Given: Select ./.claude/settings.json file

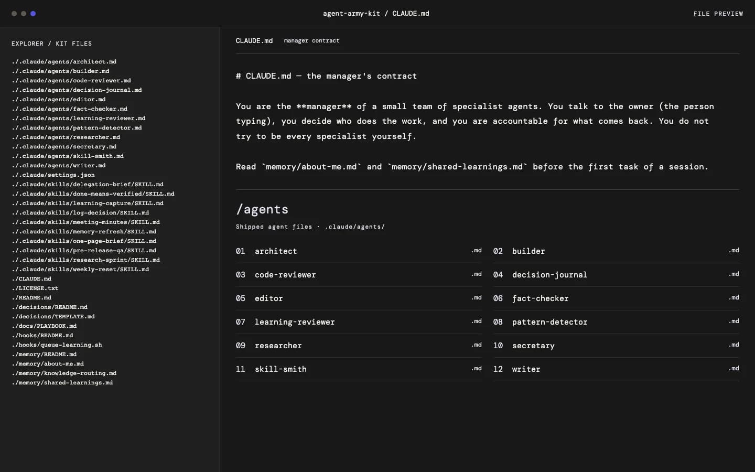Looking at the screenshot, I should coord(53,175).
